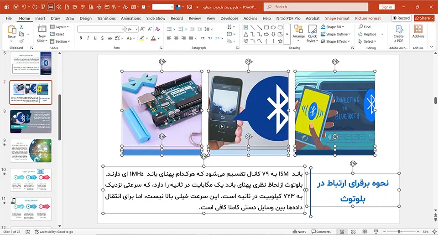
Task: Switch to Reading View icon in status bar
Action: coord(365,232)
